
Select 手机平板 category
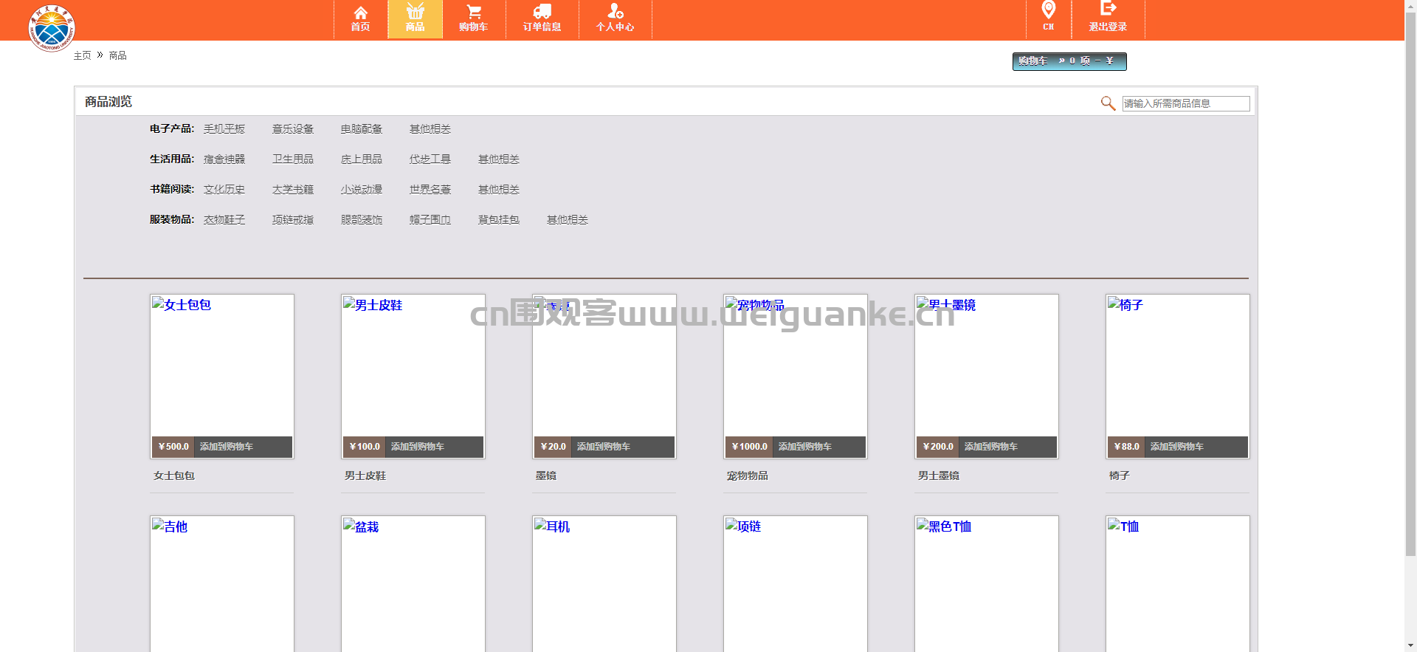pyautogui.click(x=224, y=128)
